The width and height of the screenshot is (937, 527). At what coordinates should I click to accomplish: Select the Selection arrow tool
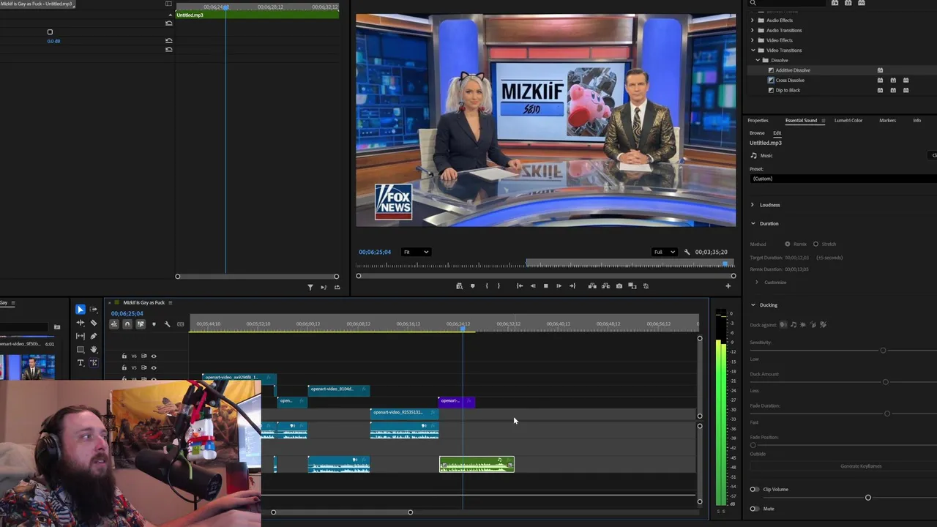point(81,310)
